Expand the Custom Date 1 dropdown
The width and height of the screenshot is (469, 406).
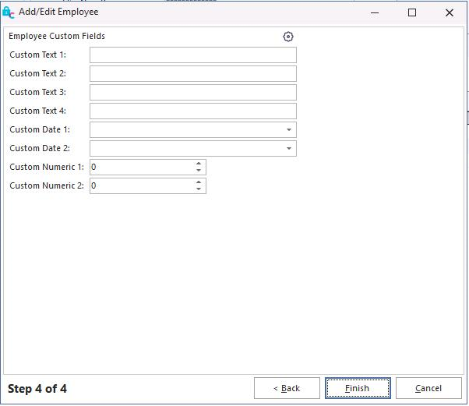coord(288,130)
